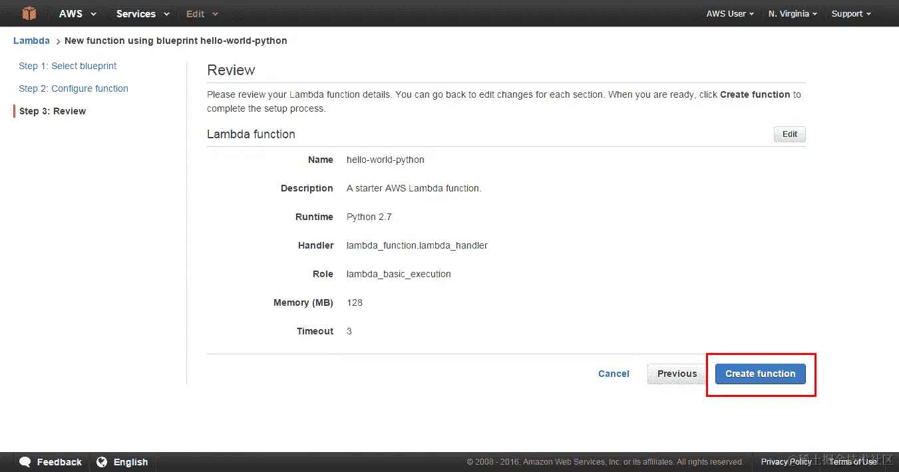
Task: Open the Support menu
Action: pos(851,13)
